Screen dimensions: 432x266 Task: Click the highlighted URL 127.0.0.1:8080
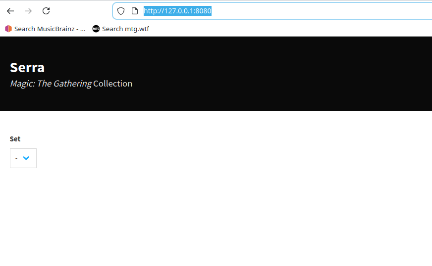tap(177, 11)
